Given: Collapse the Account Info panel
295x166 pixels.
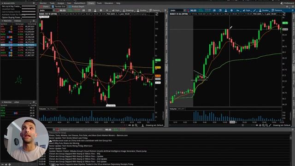Looking at the screenshot, I should click(2, 3).
